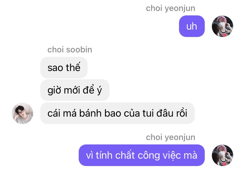Tap the "cái má bánh bao của tui đâu rồi" bubble
The height and width of the screenshot is (169, 245).
pos(117,113)
